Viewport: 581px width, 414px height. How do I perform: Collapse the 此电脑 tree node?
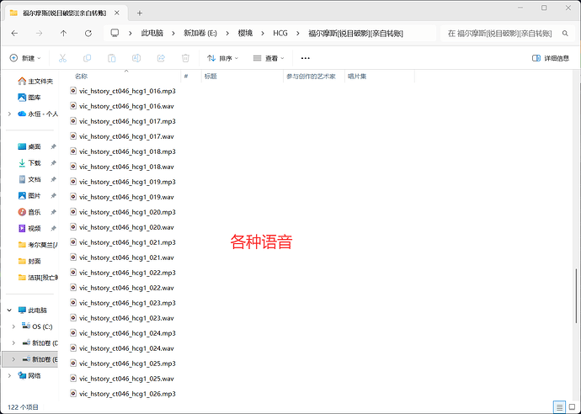[9, 310]
